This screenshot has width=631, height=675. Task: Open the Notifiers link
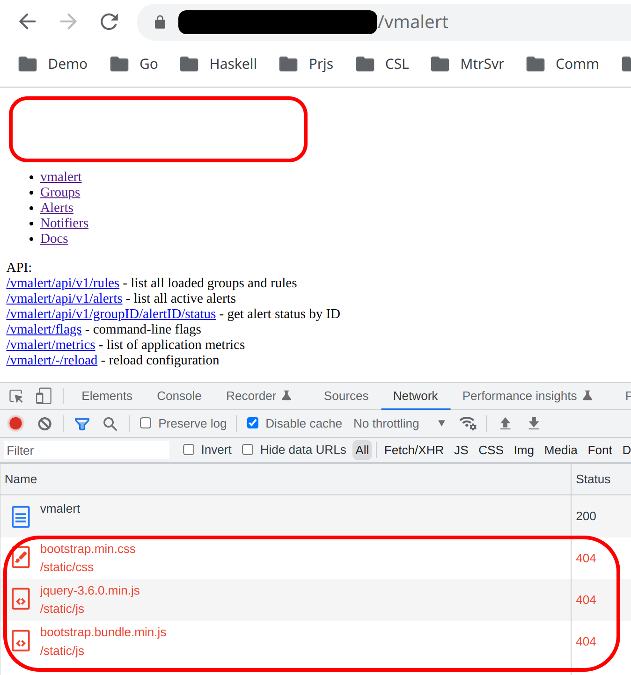click(x=64, y=223)
